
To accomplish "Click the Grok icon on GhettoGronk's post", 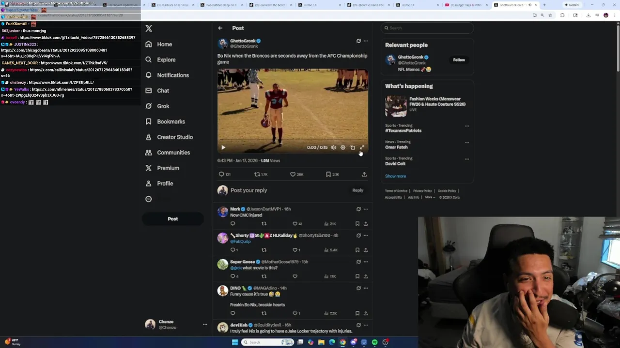I will pyautogui.click(x=358, y=41).
